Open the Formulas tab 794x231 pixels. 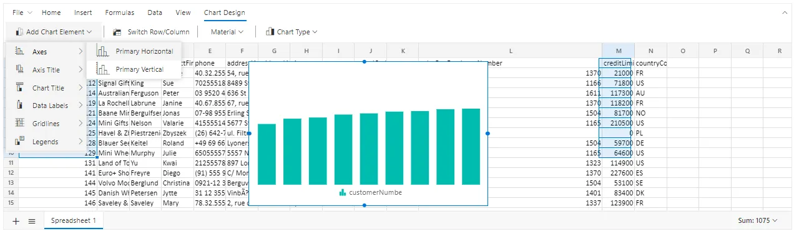point(119,12)
